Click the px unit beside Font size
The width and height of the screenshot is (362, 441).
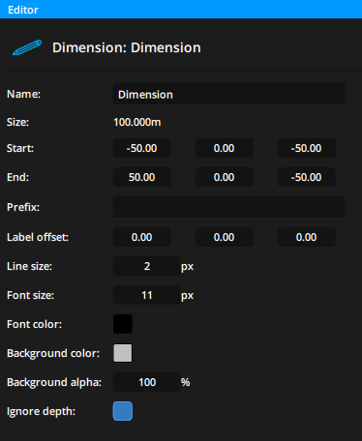tap(188, 296)
